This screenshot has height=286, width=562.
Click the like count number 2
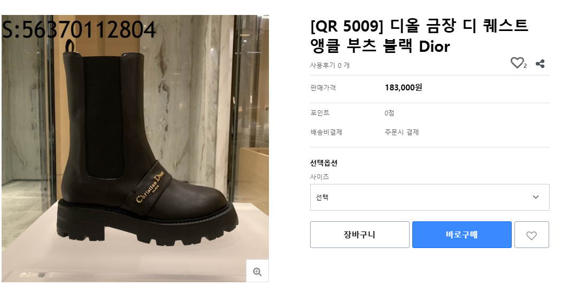pyautogui.click(x=525, y=66)
